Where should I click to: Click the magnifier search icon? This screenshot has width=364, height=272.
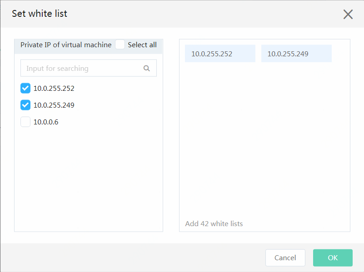tap(146, 68)
